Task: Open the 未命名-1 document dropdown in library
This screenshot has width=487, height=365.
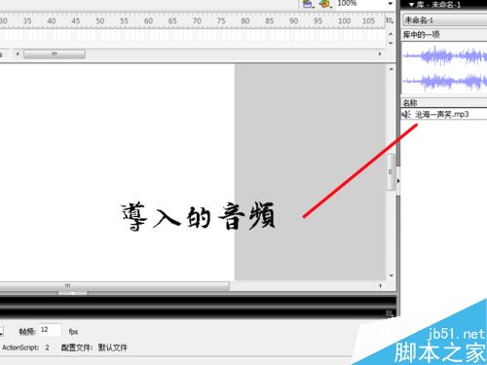Action: coord(445,20)
